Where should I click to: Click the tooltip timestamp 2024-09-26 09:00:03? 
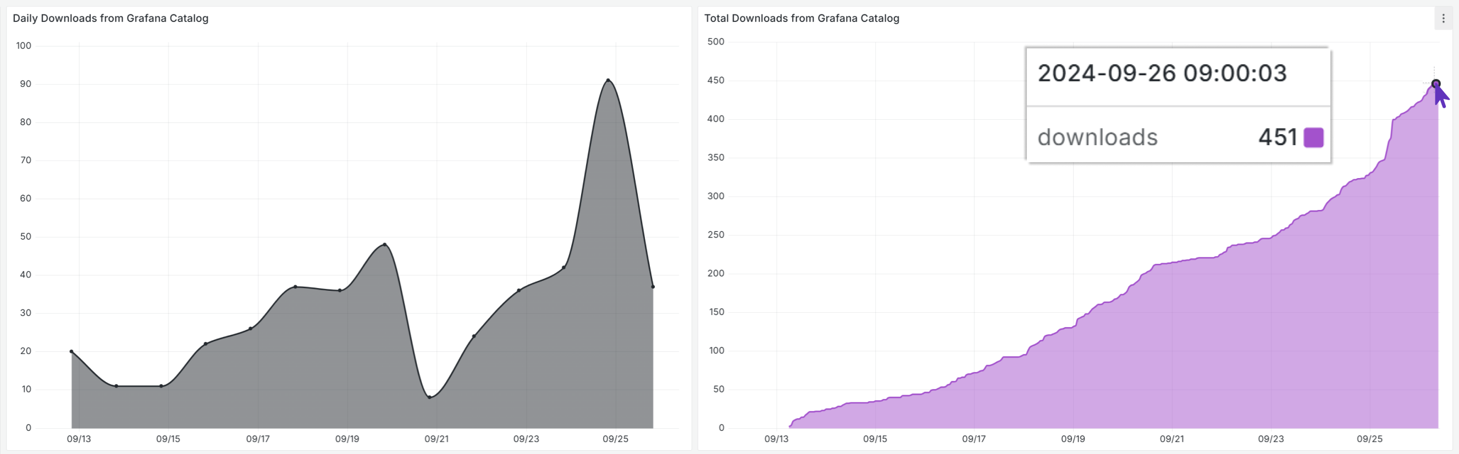[1162, 74]
